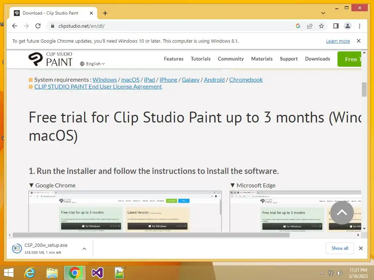This screenshot has width=374, height=280.
Task: Click the round scroll-to-top button
Action: (x=342, y=213)
